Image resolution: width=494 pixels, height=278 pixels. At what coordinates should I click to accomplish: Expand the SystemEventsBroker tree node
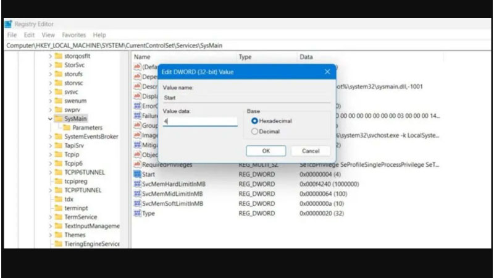tap(51, 137)
